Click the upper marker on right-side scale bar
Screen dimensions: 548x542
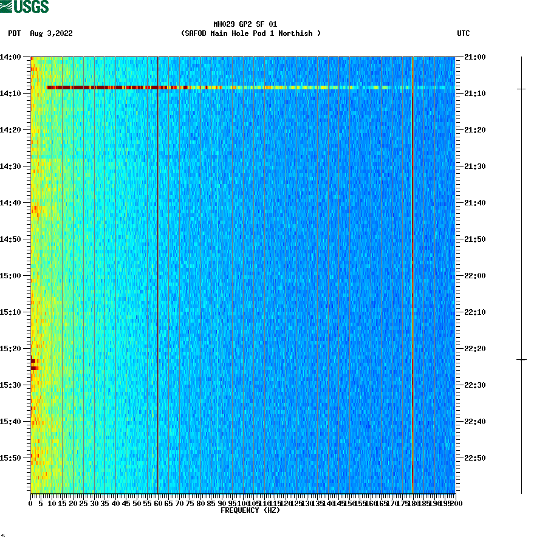point(521,90)
